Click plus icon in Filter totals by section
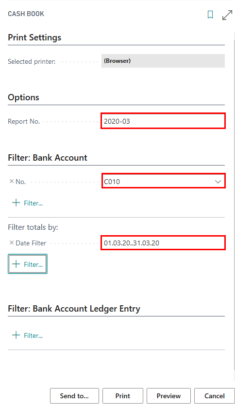The width and height of the screenshot is (235, 408). (16, 264)
